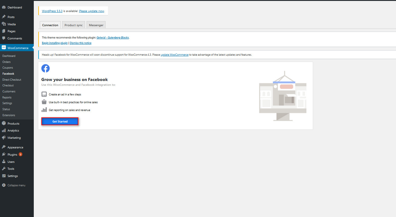
Task: Open the Coupons submenu item
Action: (8, 68)
